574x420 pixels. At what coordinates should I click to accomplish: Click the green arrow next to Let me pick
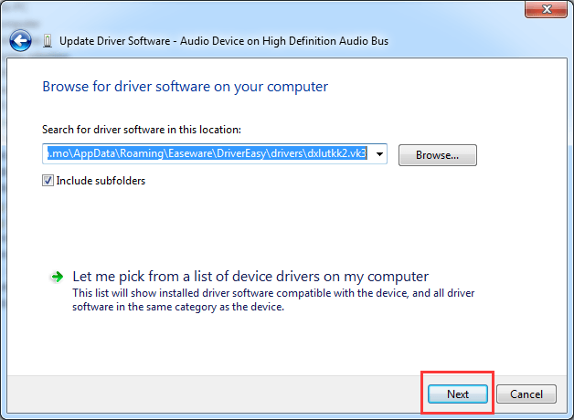pyautogui.click(x=57, y=277)
